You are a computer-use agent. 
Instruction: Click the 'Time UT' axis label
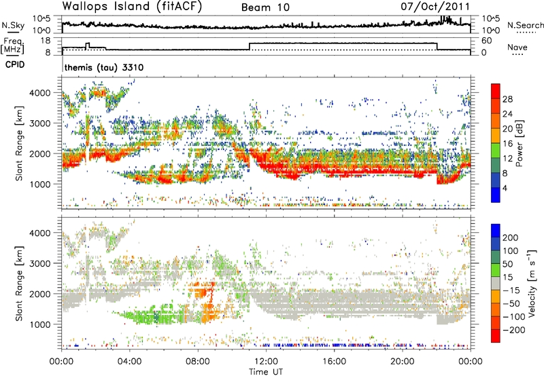266,372
